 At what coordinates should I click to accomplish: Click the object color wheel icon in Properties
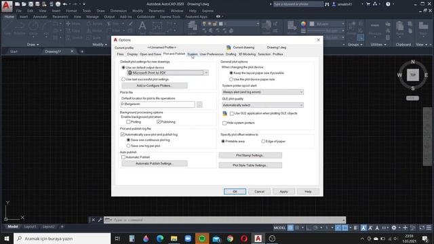[303, 24]
